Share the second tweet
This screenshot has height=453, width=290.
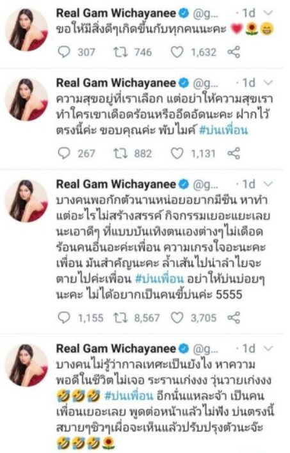234,154
